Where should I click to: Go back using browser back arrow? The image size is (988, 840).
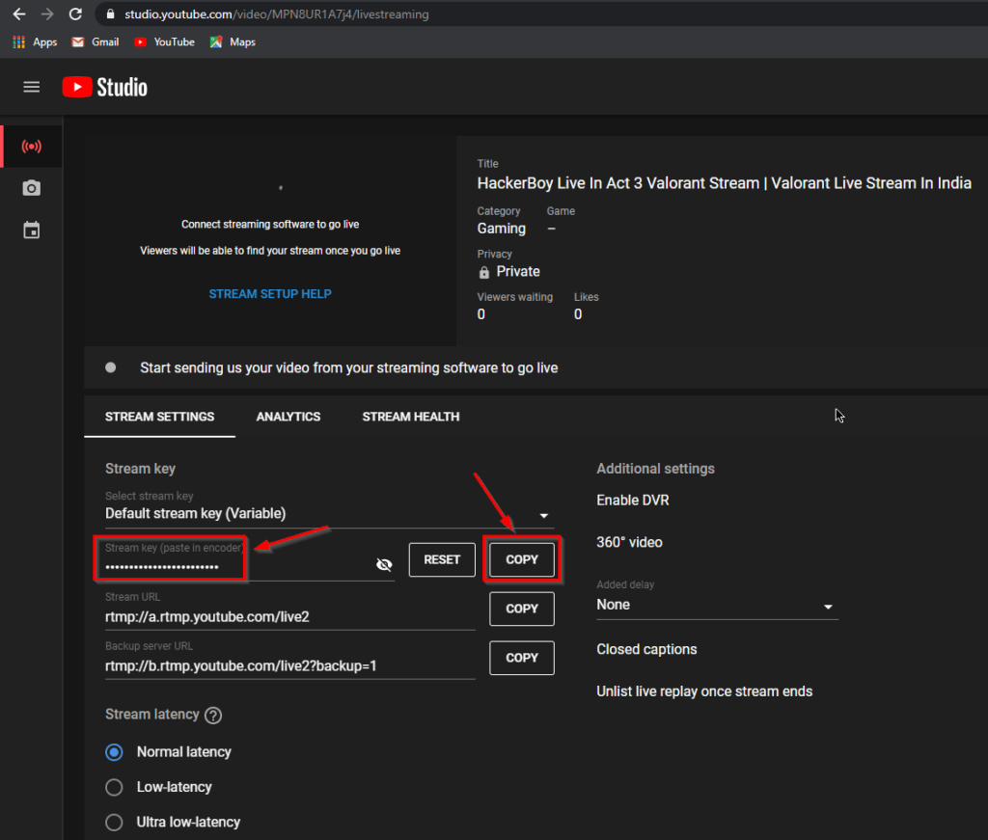[19, 14]
